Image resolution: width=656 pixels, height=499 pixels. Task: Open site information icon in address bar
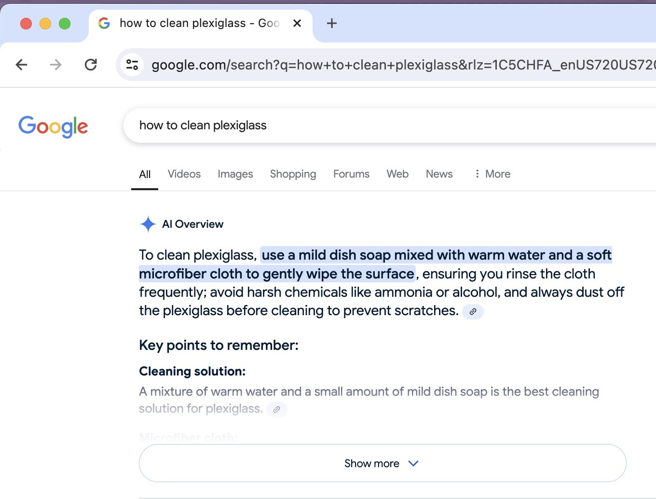(132, 65)
